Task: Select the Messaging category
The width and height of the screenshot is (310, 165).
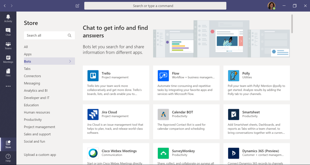Action: [32, 83]
